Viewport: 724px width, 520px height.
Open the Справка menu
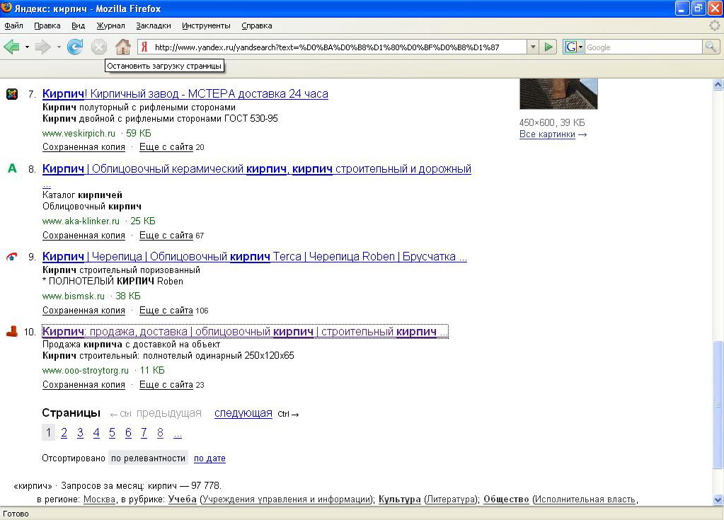[x=257, y=26]
